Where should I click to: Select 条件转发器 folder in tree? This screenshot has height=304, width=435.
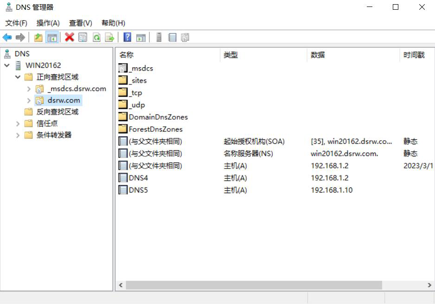pyautogui.click(x=54, y=135)
